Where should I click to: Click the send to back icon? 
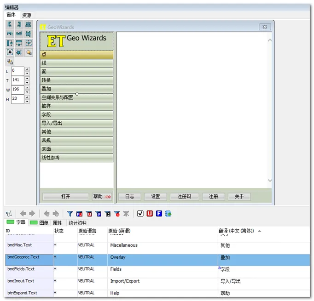(x=10, y=62)
